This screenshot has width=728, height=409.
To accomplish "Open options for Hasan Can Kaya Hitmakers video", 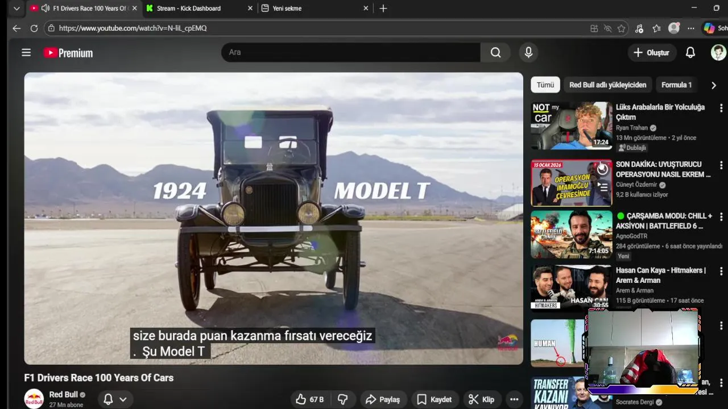I will [721, 272].
